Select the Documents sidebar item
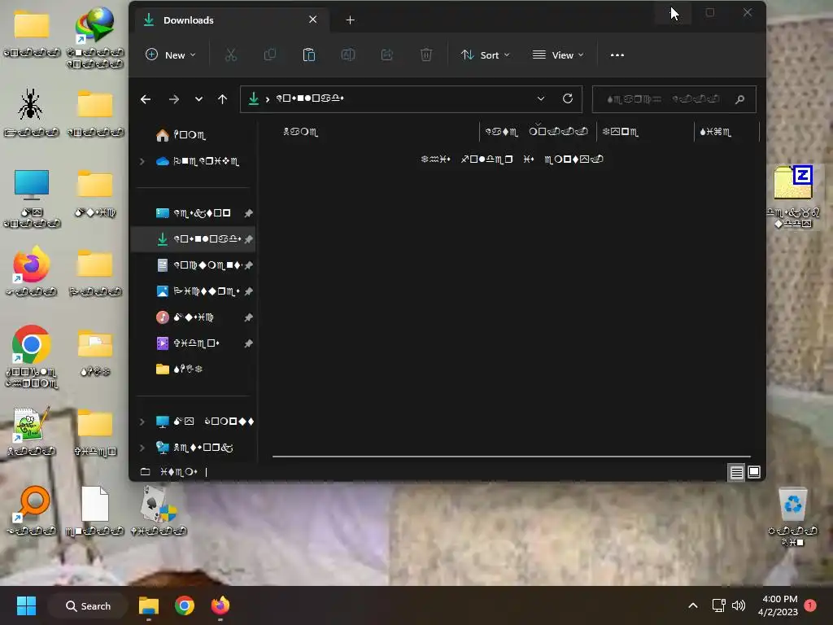Screen dimensions: 833x625 click(x=198, y=265)
